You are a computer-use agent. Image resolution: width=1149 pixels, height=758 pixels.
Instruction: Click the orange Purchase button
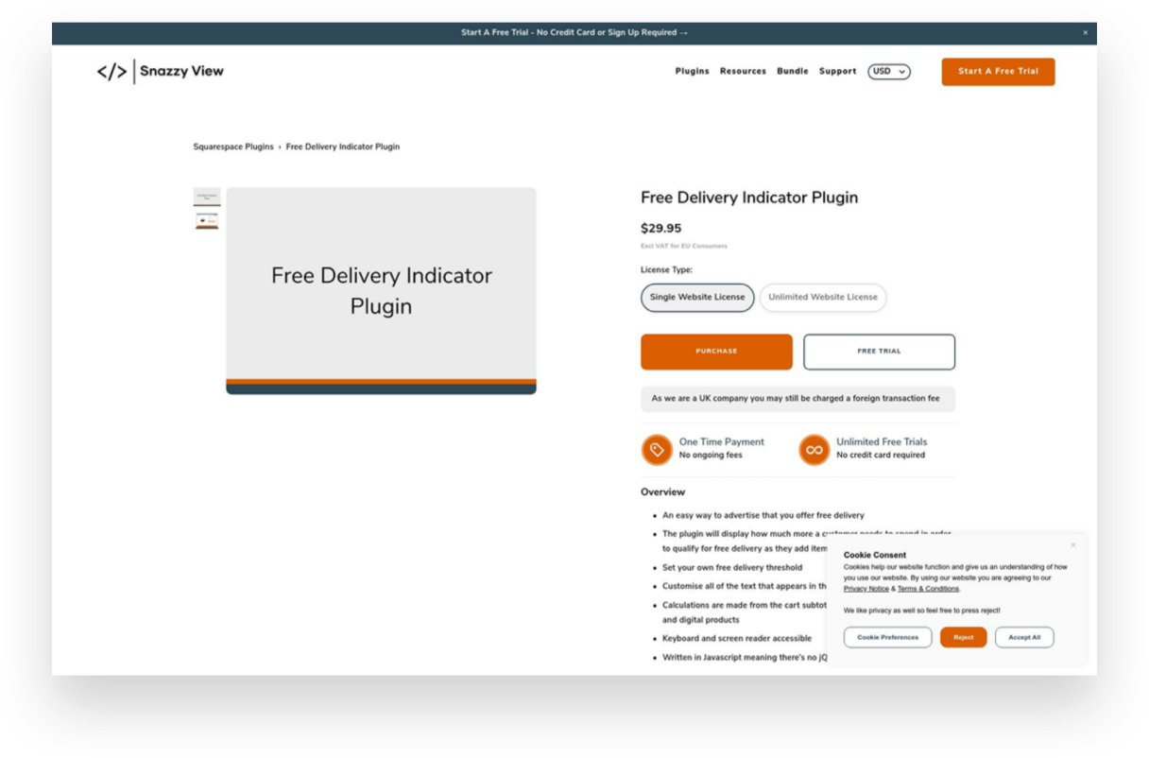[716, 351]
